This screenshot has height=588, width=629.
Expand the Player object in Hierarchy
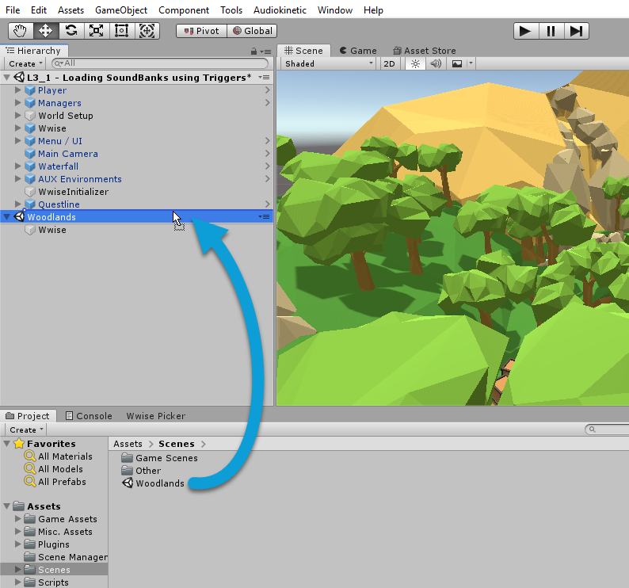[19, 90]
